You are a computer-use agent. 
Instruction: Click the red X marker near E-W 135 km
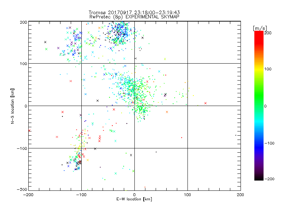(x=206, y=103)
